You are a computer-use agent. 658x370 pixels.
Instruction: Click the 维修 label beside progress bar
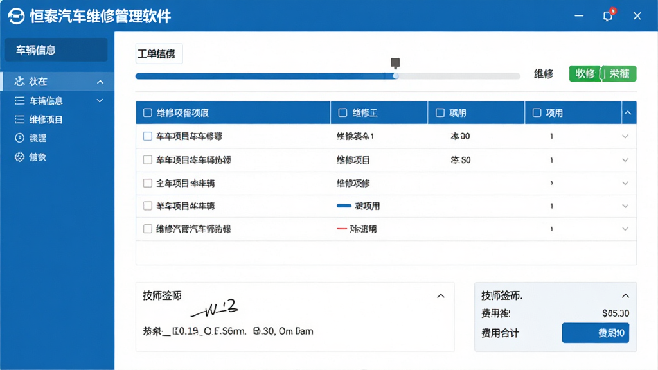[544, 75]
